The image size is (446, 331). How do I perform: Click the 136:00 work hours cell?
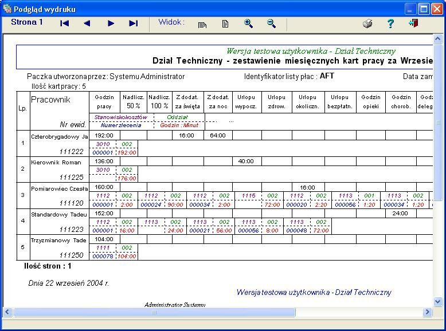pos(104,161)
